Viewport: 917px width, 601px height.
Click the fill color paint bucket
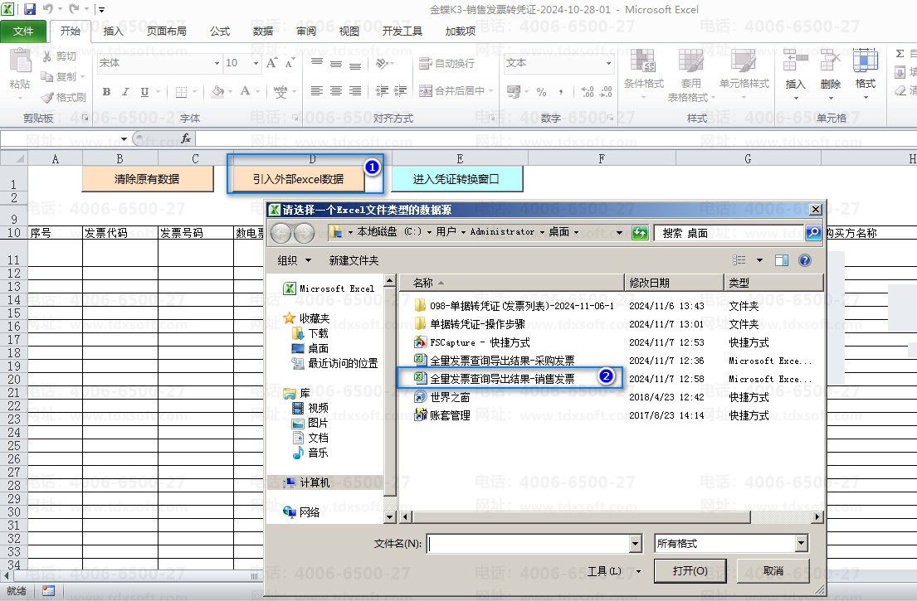click(217, 91)
